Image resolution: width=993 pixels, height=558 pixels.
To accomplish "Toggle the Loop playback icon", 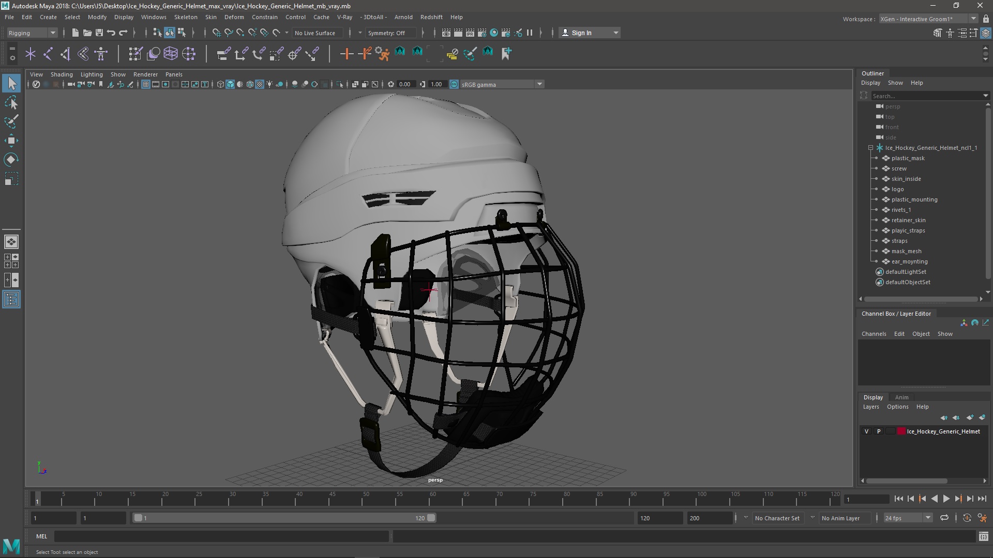I will [x=944, y=518].
